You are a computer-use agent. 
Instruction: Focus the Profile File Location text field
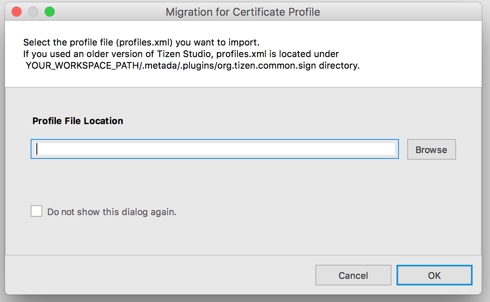coord(214,149)
